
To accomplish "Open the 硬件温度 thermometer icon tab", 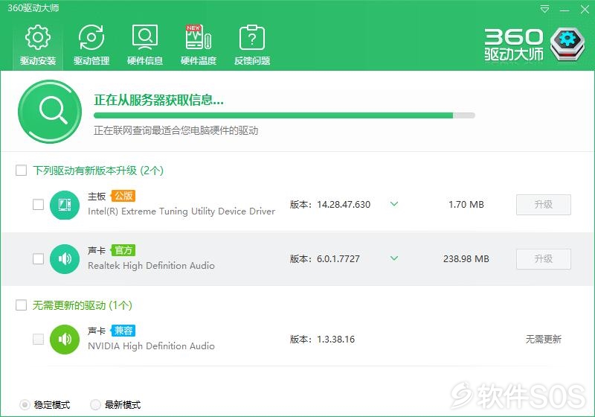I will (199, 45).
